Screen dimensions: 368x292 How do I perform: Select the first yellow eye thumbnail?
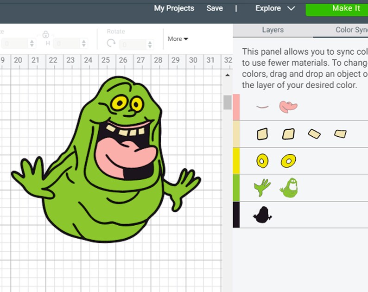coord(262,161)
